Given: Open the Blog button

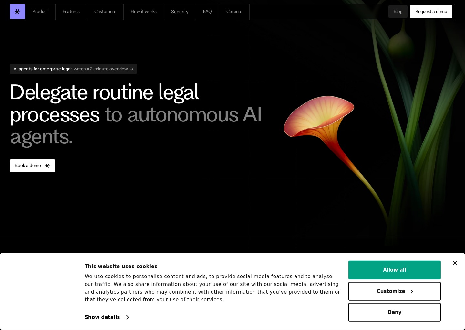Looking at the screenshot, I should pos(398,12).
